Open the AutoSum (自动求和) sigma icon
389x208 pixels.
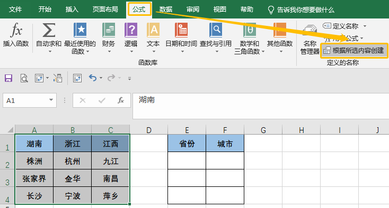click(49, 30)
